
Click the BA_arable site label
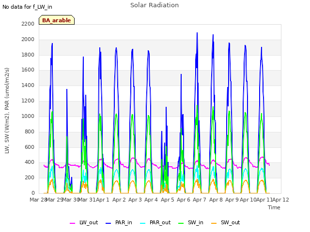(x=57, y=20)
